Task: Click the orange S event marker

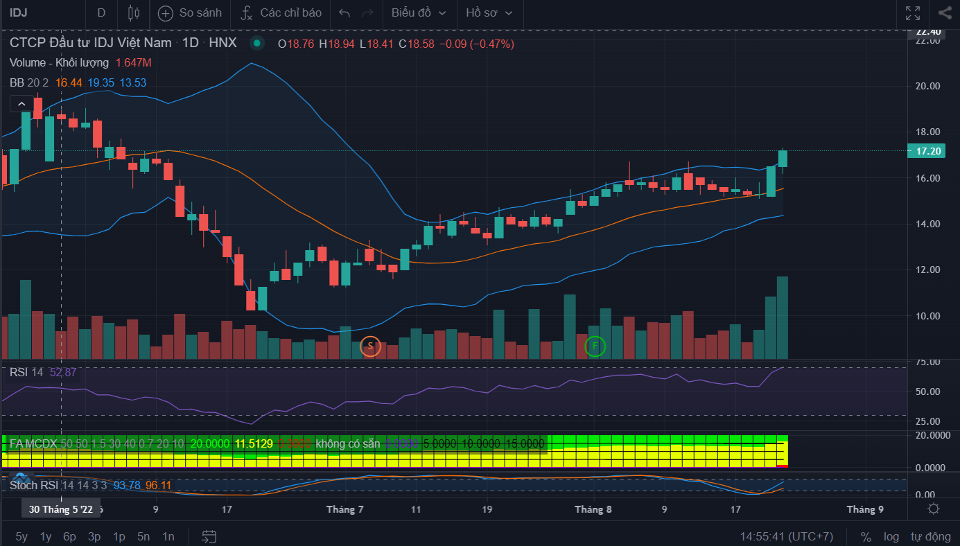Action: click(371, 346)
